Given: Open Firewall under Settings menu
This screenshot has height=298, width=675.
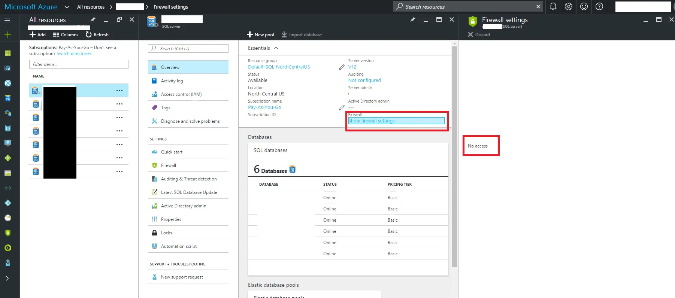Looking at the screenshot, I should [x=188, y=165].
